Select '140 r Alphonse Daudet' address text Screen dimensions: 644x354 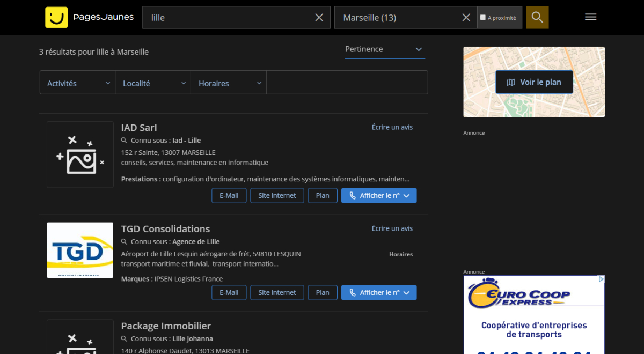[x=185, y=350]
